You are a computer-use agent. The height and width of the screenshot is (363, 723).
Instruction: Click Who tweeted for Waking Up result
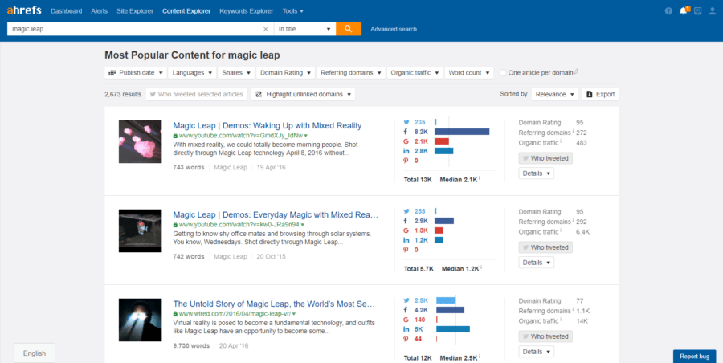pyautogui.click(x=545, y=158)
